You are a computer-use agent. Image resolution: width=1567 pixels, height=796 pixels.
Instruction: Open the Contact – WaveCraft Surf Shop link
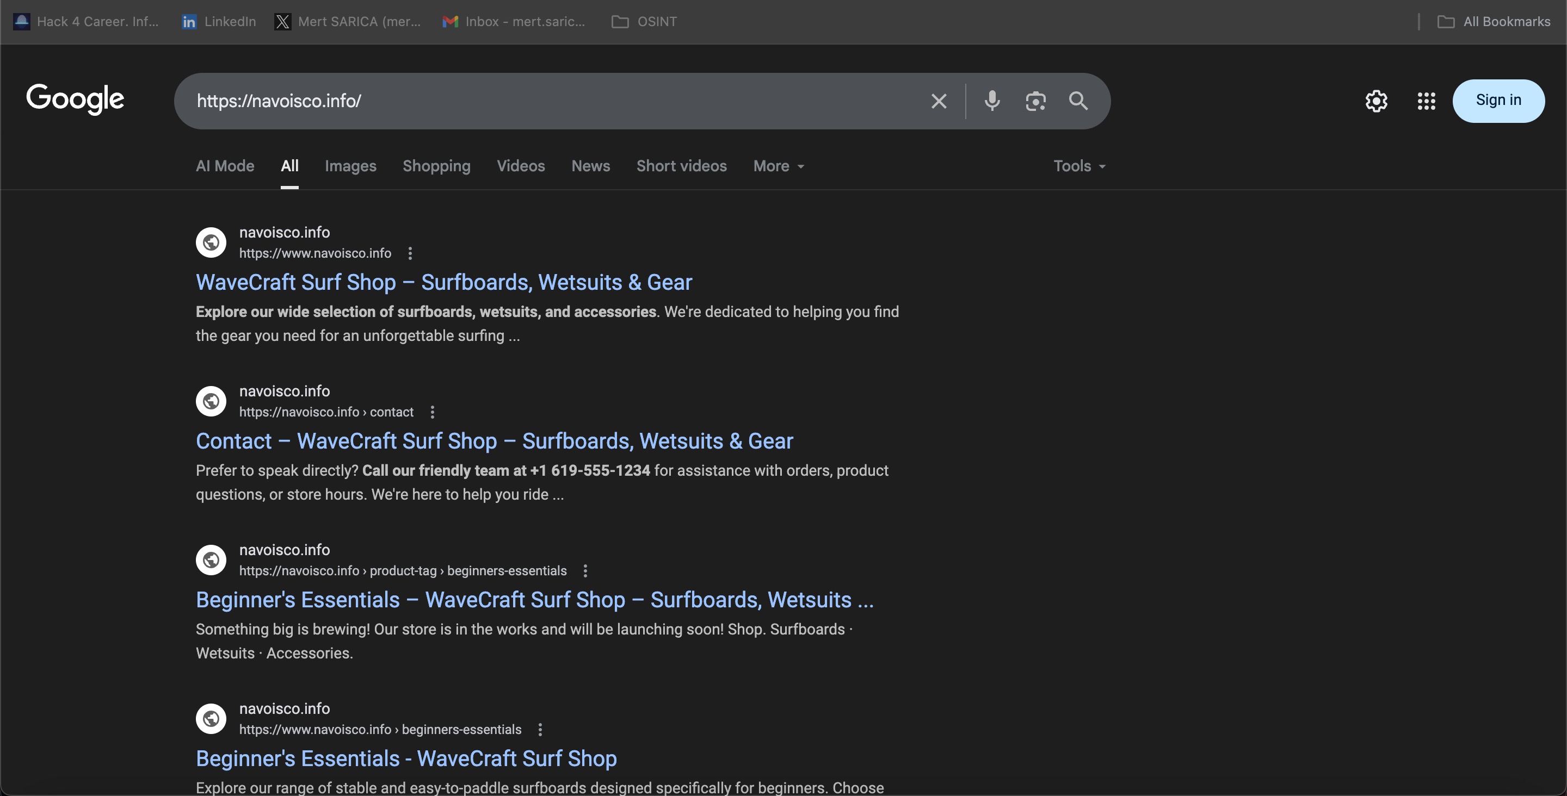495,441
